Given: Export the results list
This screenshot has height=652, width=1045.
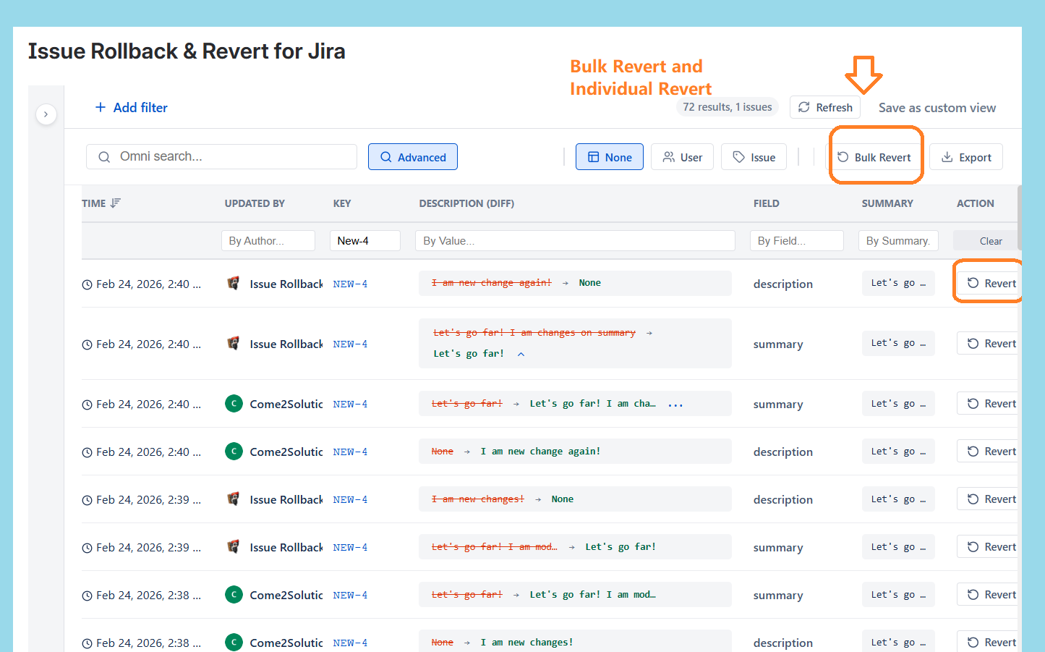Looking at the screenshot, I should coord(965,157).
